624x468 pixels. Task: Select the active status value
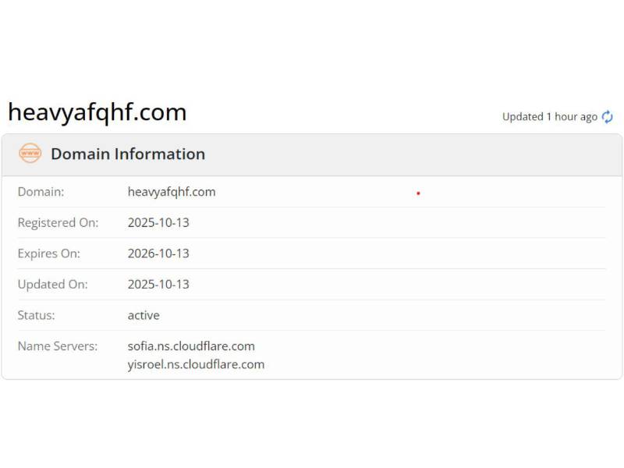(x=144, y=315)
